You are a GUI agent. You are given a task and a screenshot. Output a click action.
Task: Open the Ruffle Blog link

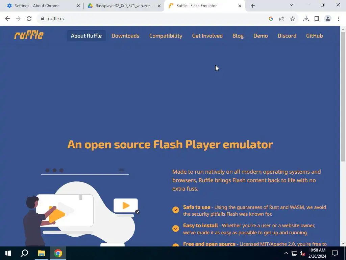tap(238, 36)
